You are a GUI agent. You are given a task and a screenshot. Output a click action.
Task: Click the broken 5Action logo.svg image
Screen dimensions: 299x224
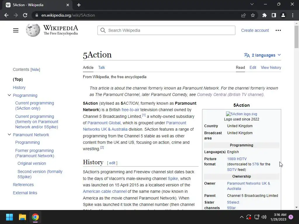[x=241, y=114]
